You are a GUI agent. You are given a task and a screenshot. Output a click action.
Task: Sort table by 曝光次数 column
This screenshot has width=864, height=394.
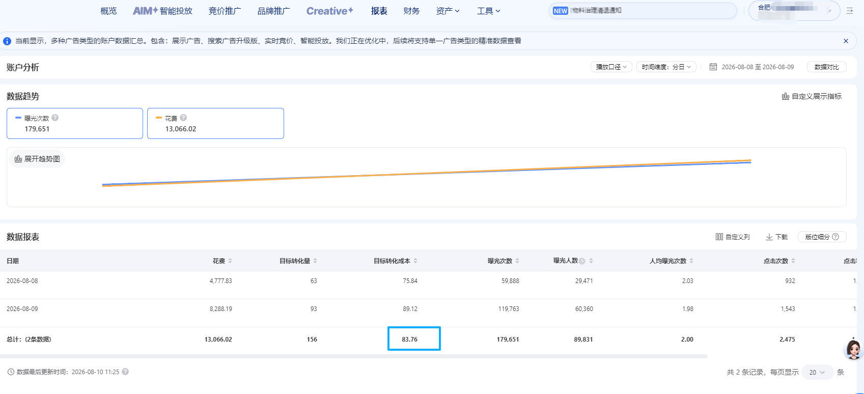[x=517, y=261]
